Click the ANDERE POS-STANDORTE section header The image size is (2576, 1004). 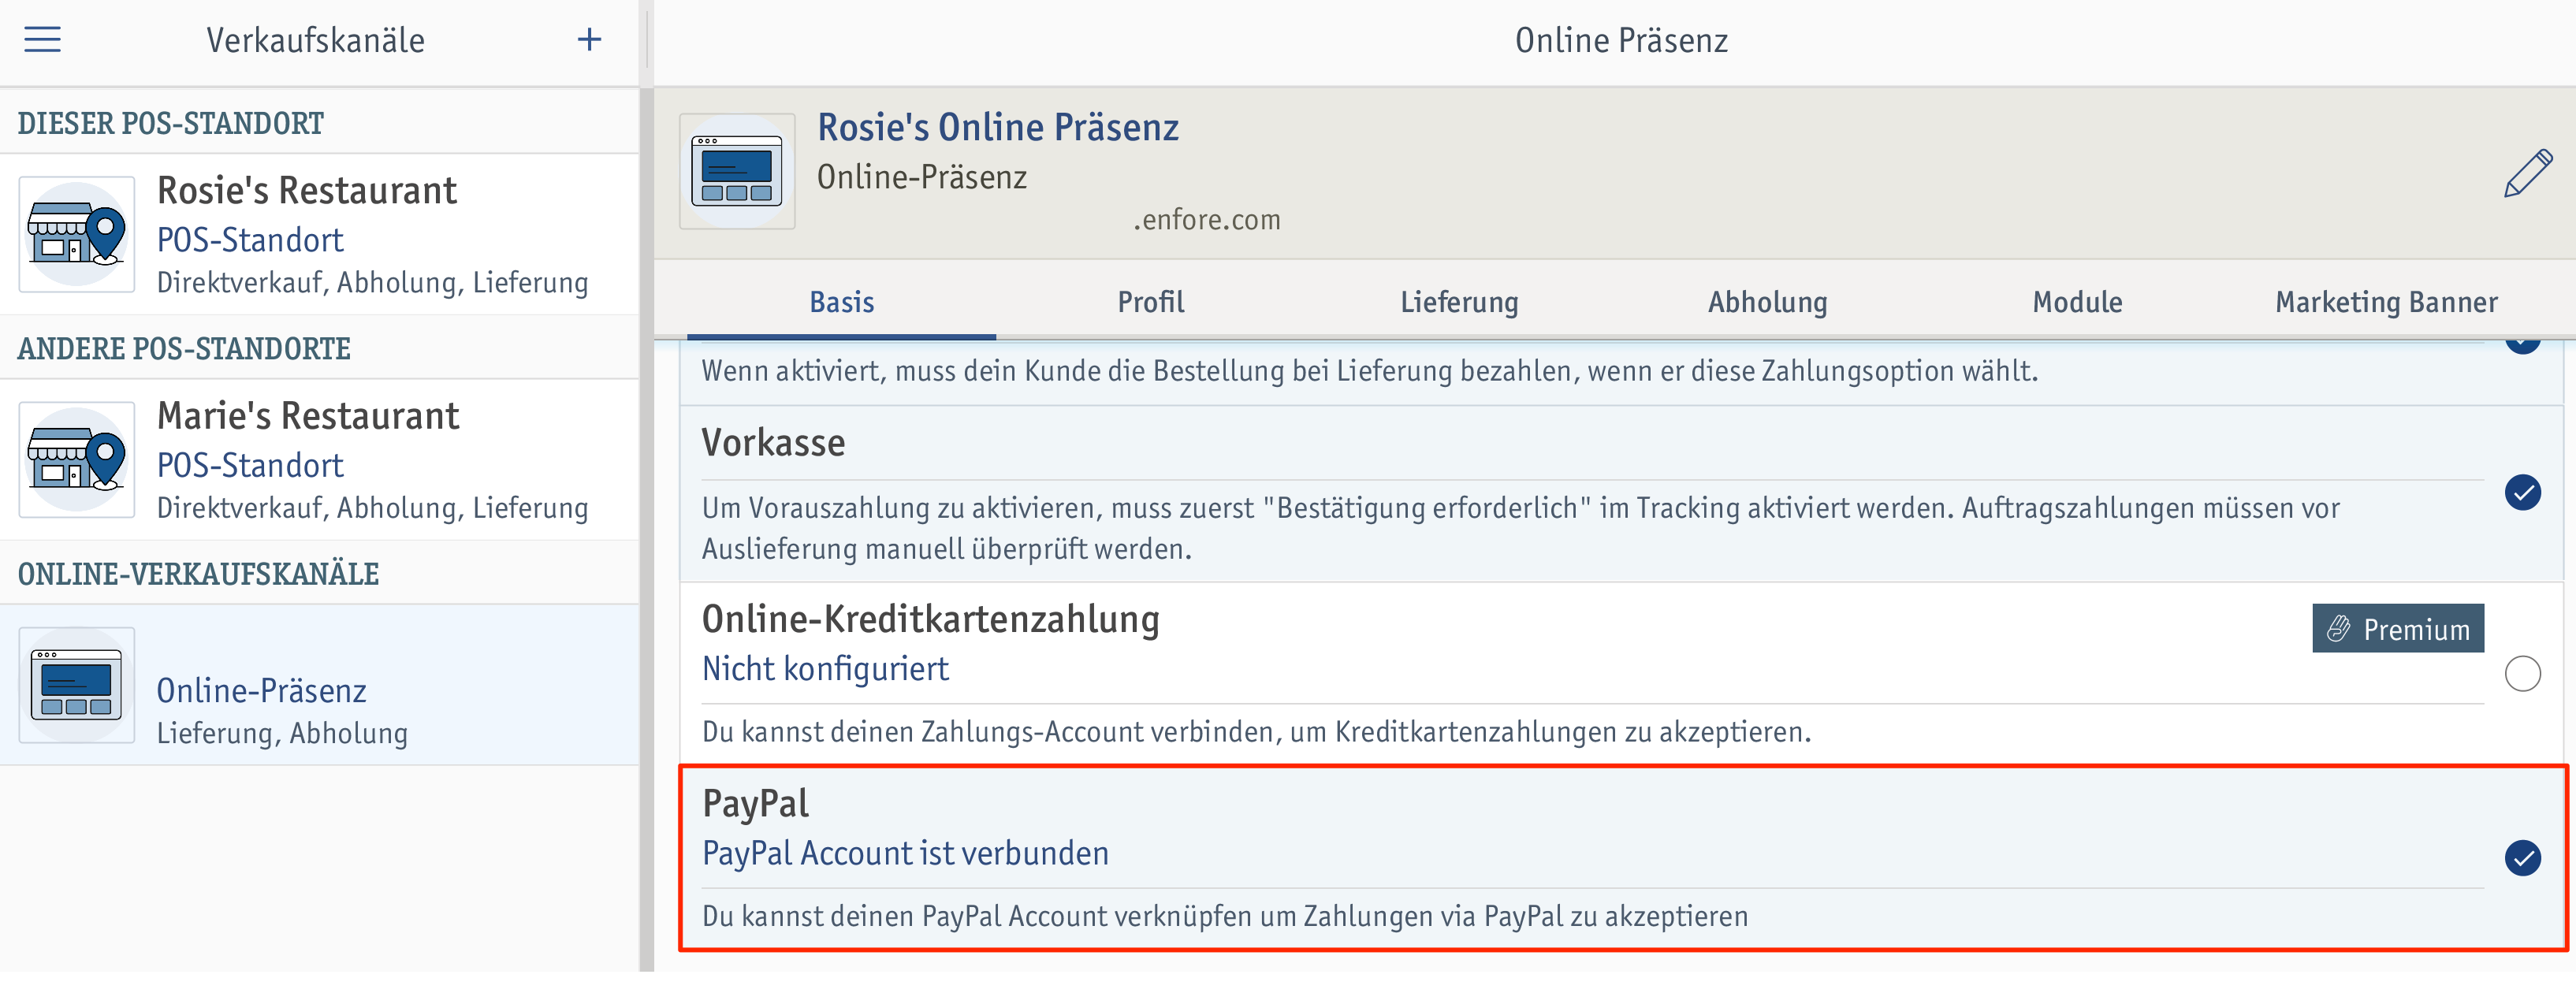184,349
